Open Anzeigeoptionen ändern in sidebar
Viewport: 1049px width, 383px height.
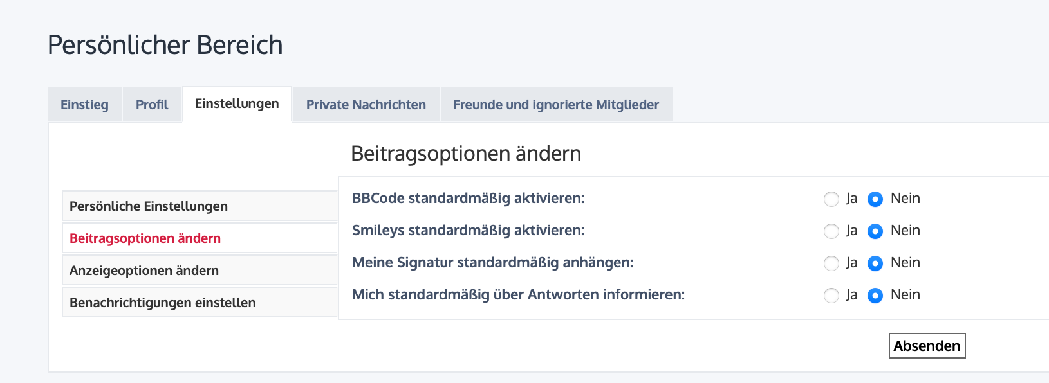pyautogui.click(x=144, y=271)
